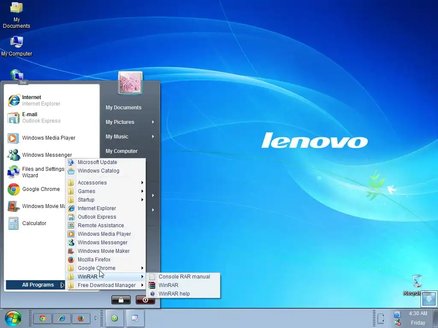Screen dimensions: 438x328
Task: Launch Windows Movie Maker in All Programs list
Action: point(106,251)
